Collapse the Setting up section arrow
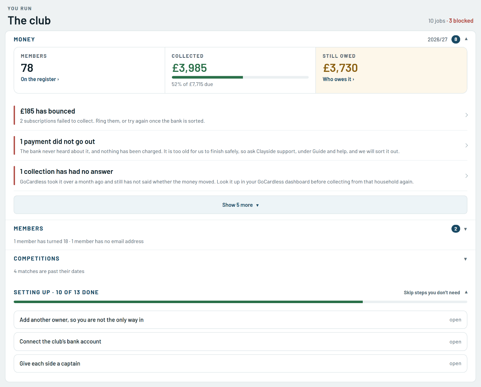The width and height of the screenshot is (481, 387). tap(466, 293)
